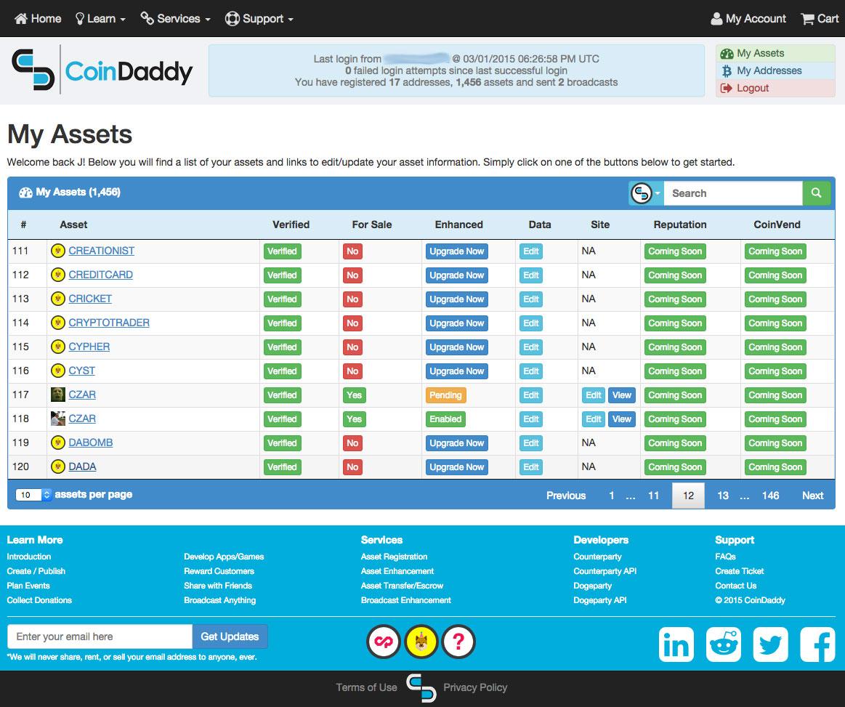Viewport: 845px width, 707px height.
Task: Open Asset Registration footer link
Action: 394,557
